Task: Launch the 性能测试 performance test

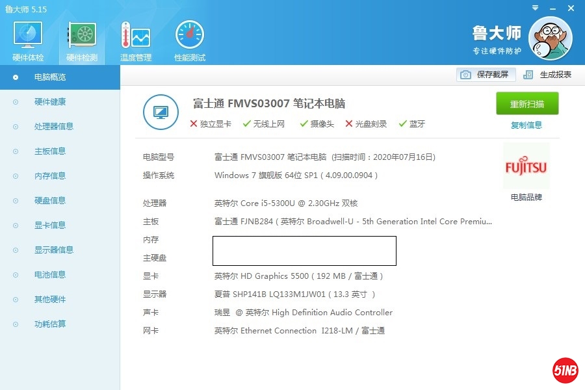Action: [189, 36]
